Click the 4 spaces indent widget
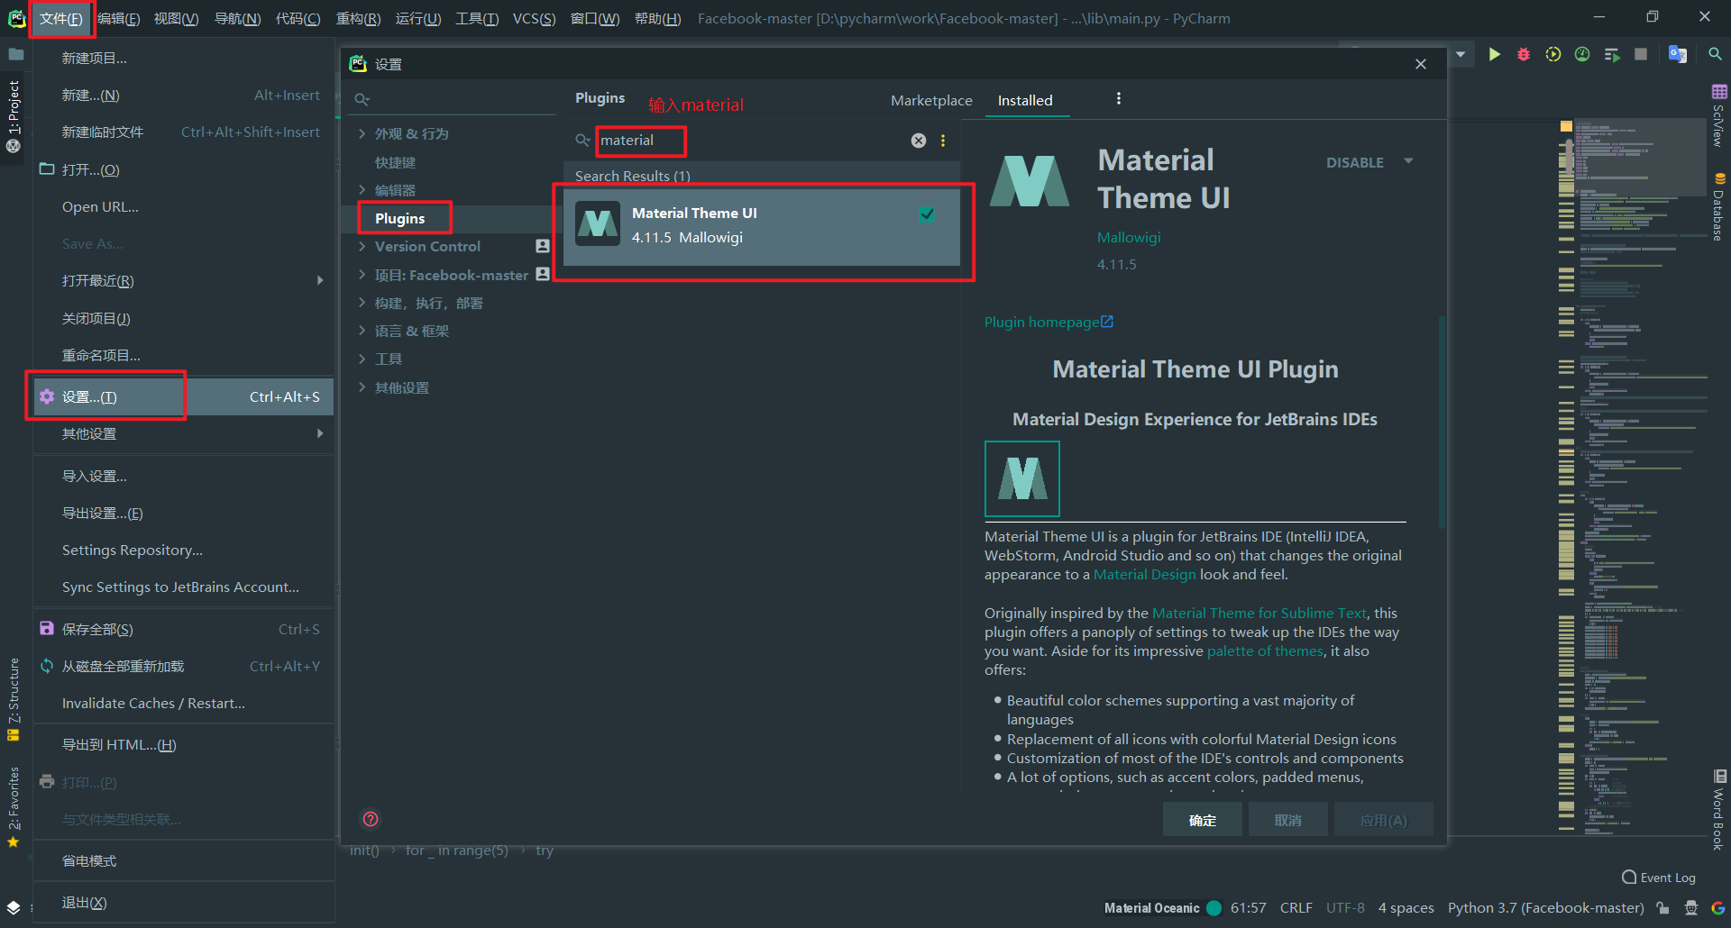 (x=1406, y=908)
